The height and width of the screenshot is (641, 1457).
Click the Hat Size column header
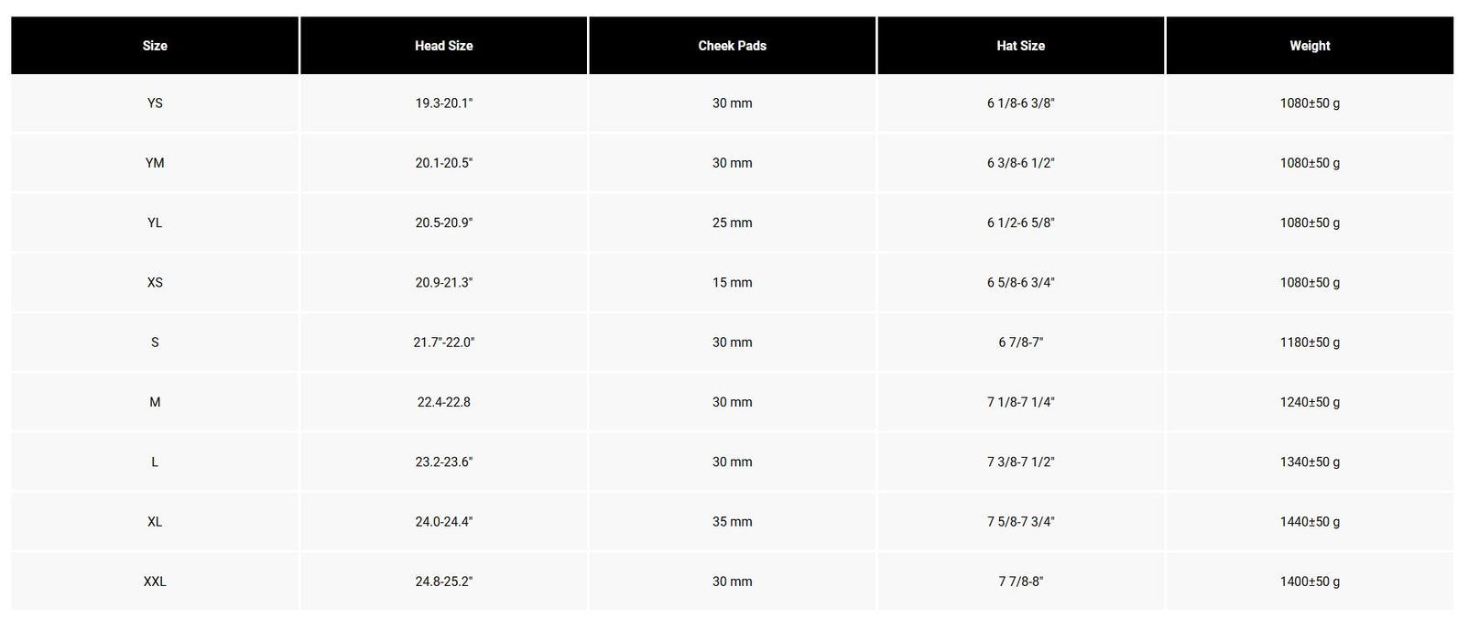[1020, 46]
